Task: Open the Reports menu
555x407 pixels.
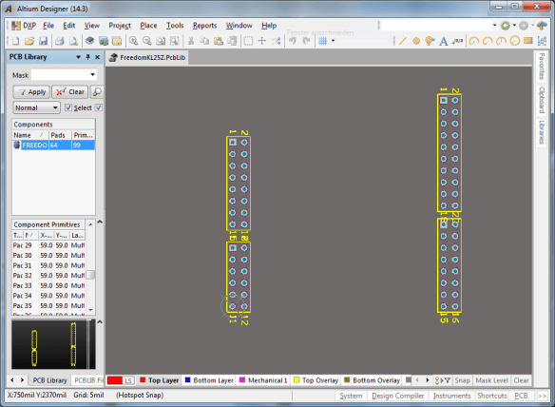Action: coord(204,26)
